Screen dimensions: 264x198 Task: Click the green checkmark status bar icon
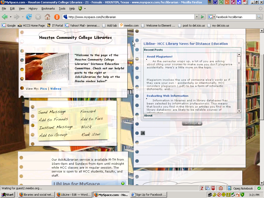259,188
